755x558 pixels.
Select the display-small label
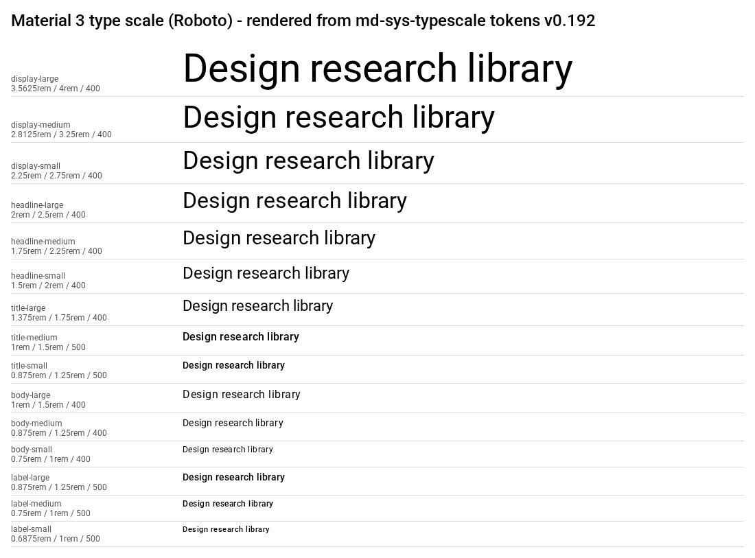36,165
